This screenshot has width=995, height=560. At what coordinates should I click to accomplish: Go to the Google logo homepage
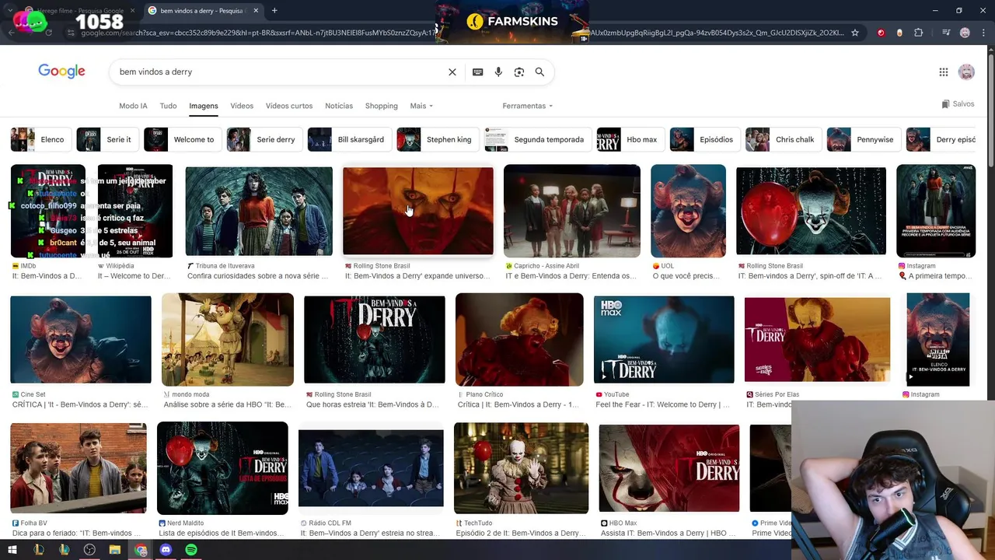(61, 72)
